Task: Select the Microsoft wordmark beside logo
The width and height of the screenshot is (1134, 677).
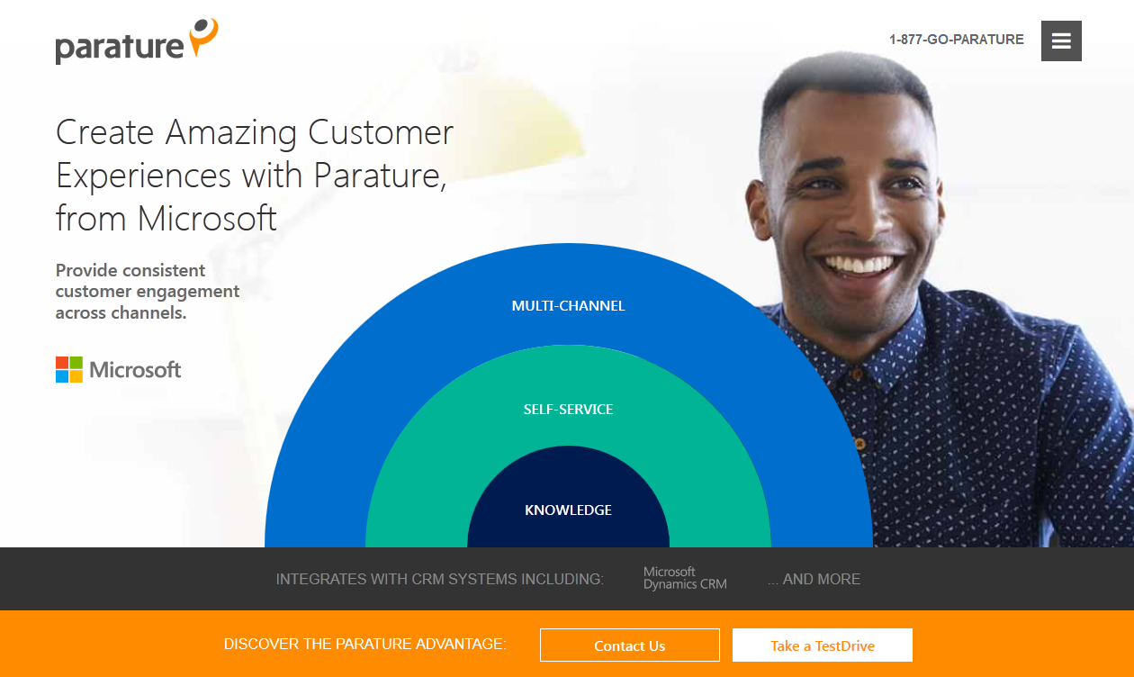Action: (136, 370)
